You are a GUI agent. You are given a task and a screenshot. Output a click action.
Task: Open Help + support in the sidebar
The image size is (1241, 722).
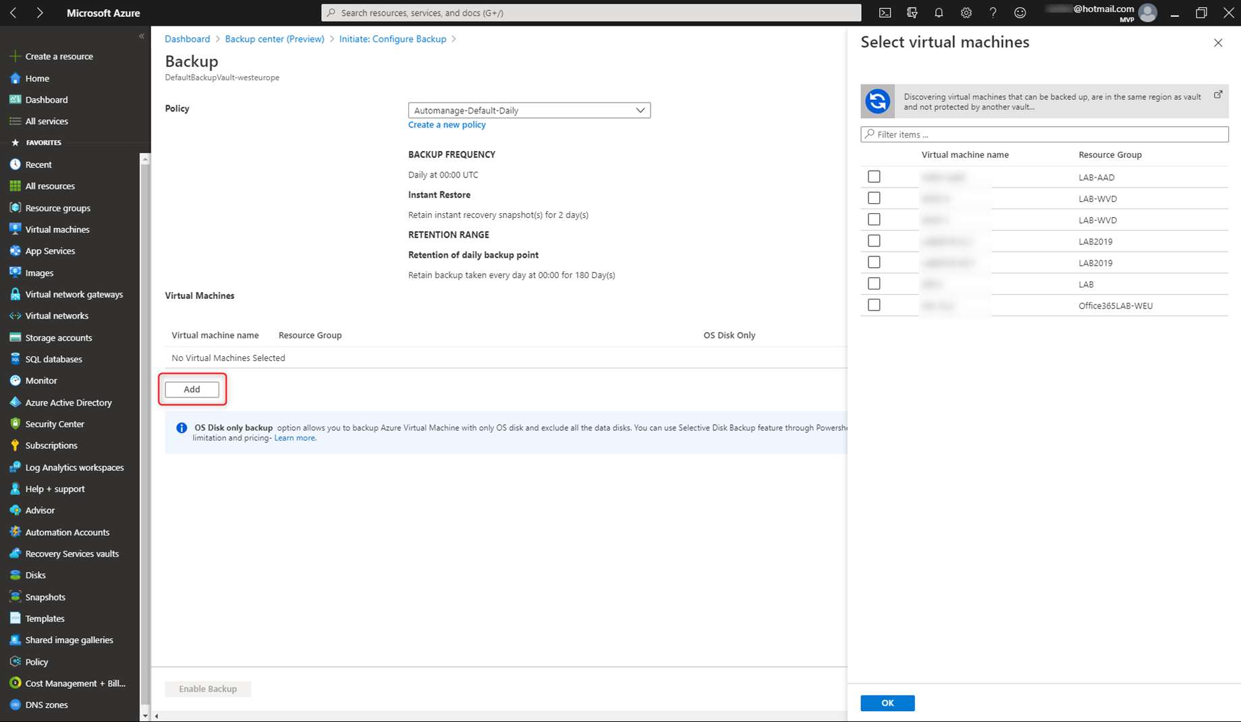point(55,489)
